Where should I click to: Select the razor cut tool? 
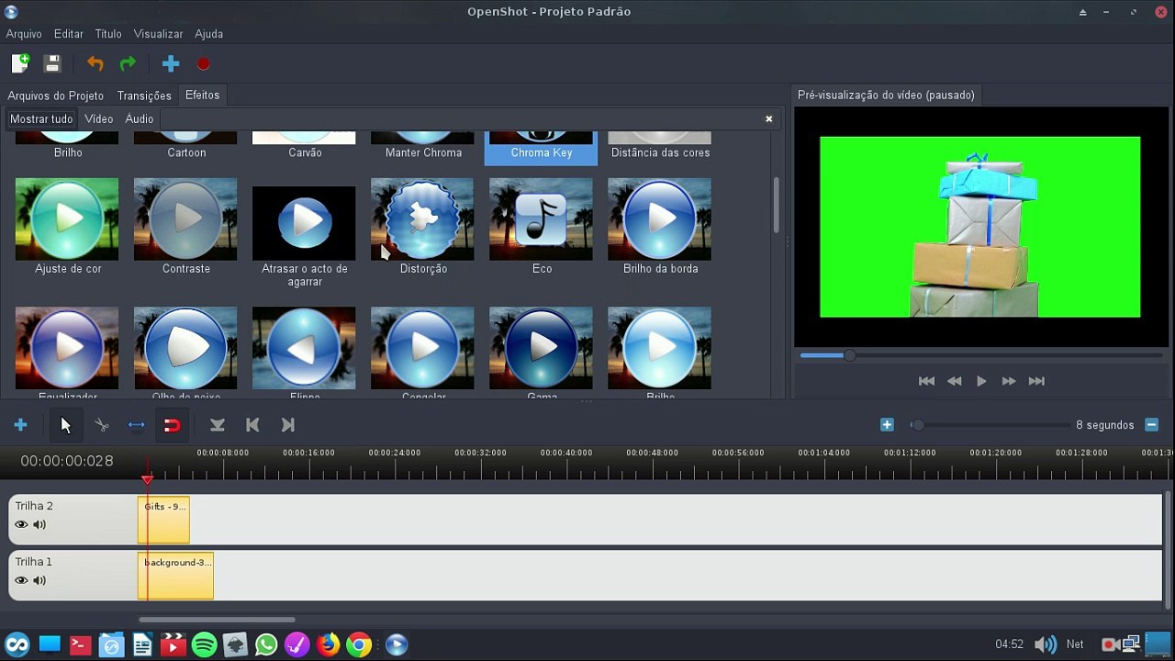pos(102,425)
